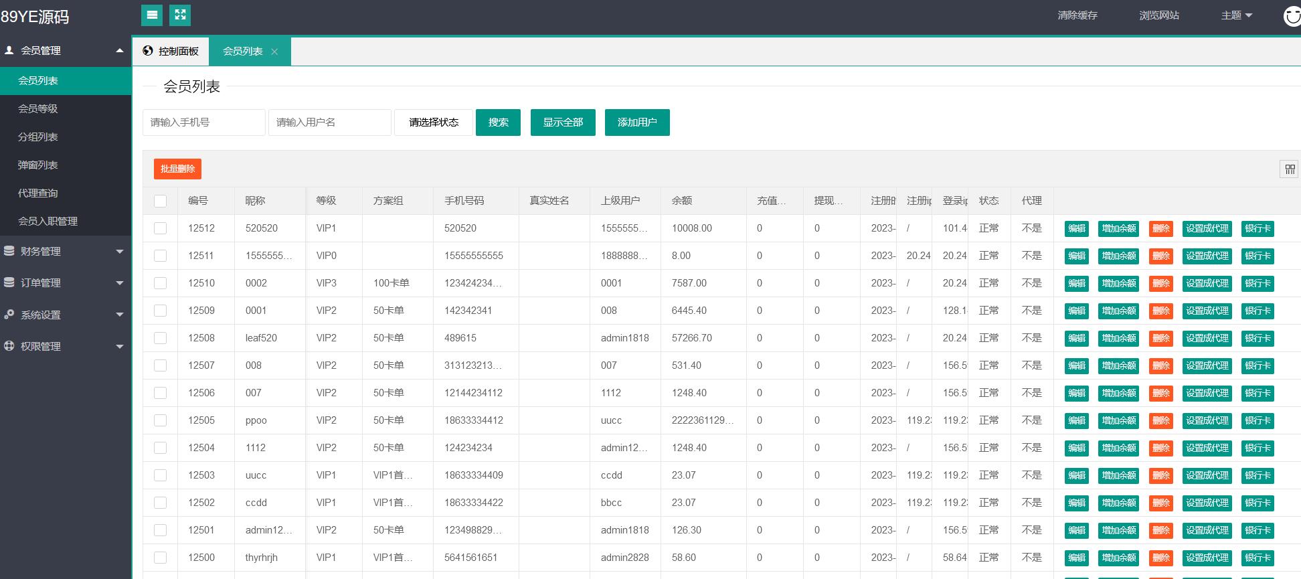Viewport: 1301px width, 579px height.
Task: Click the fullscreen toggle icon
Action: pyautogui.click(x=180, y=15)
